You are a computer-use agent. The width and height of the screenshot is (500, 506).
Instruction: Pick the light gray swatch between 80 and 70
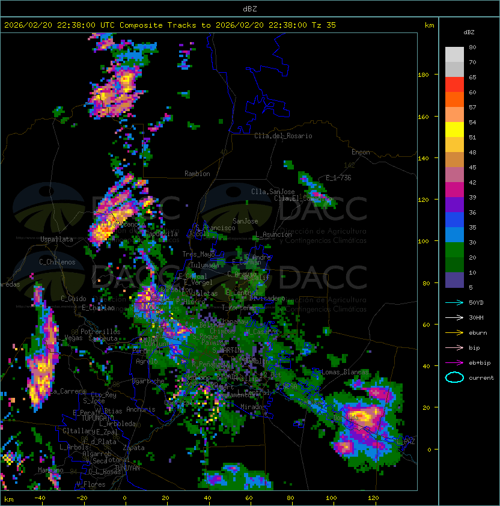pyautogui.click(x=454, y=54)
